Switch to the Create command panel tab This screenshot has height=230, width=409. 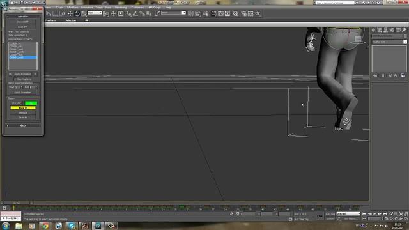[373, 30]
